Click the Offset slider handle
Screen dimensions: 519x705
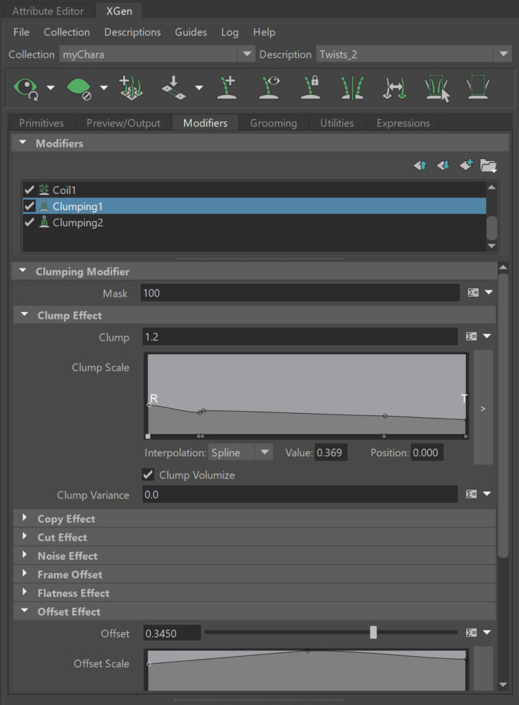click(x=373, y=632)
